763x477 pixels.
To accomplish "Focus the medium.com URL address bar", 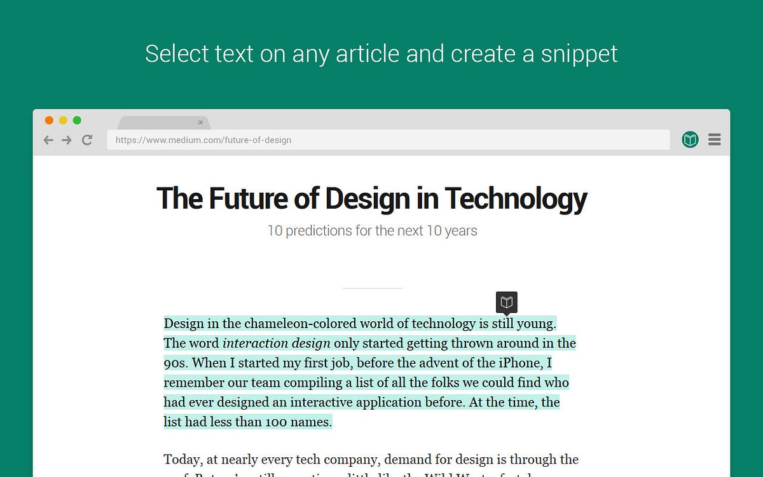I will pyautogui.click(x=388, y=140).
